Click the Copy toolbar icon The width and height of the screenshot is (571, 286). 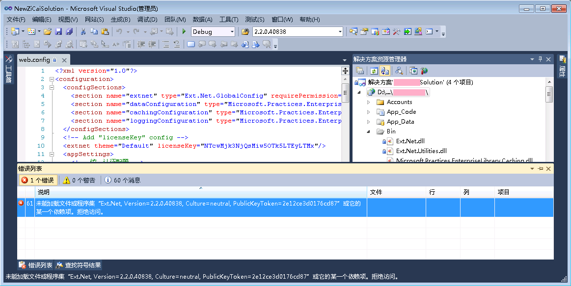click(x=94, y=32)
